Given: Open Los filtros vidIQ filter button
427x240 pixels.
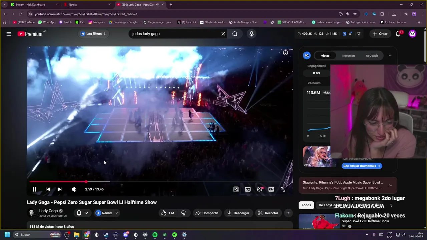Looking at the screenshot, I should 93,34.
